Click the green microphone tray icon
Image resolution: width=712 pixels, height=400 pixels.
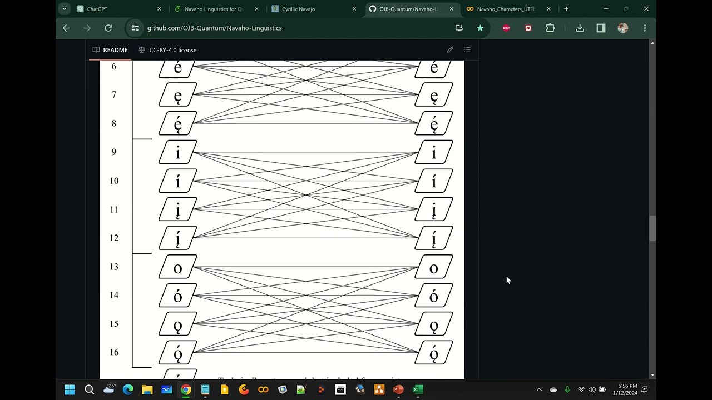pos(567,389)
